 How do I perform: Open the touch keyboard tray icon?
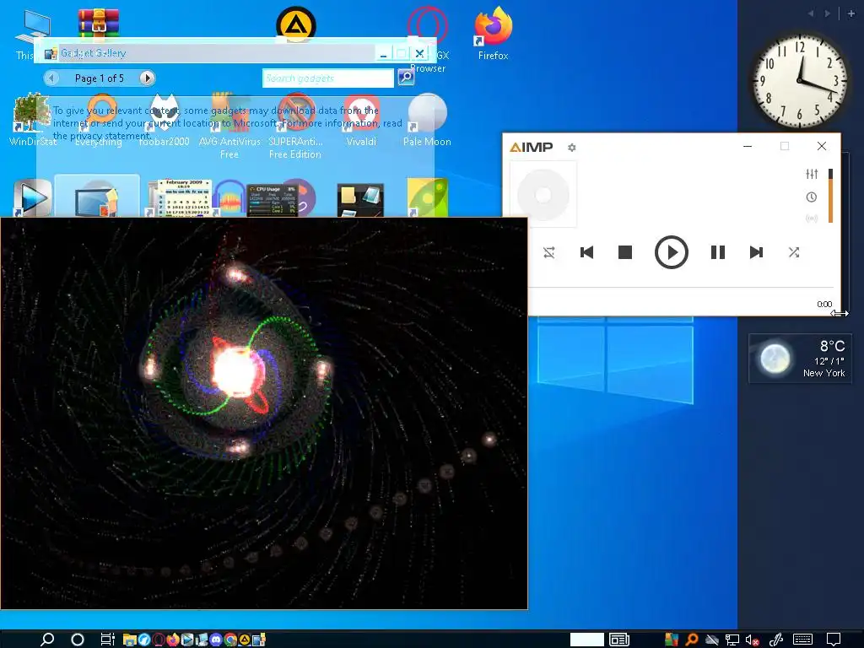coord(803,640)
